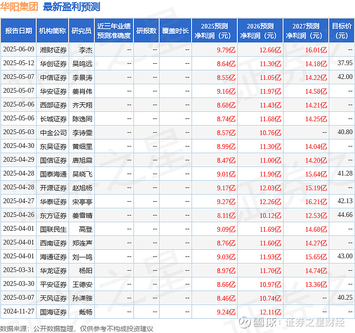Select 海通证券 institution cell
Image resolution: width=355 pixels, height=333 pixels.
53,256
